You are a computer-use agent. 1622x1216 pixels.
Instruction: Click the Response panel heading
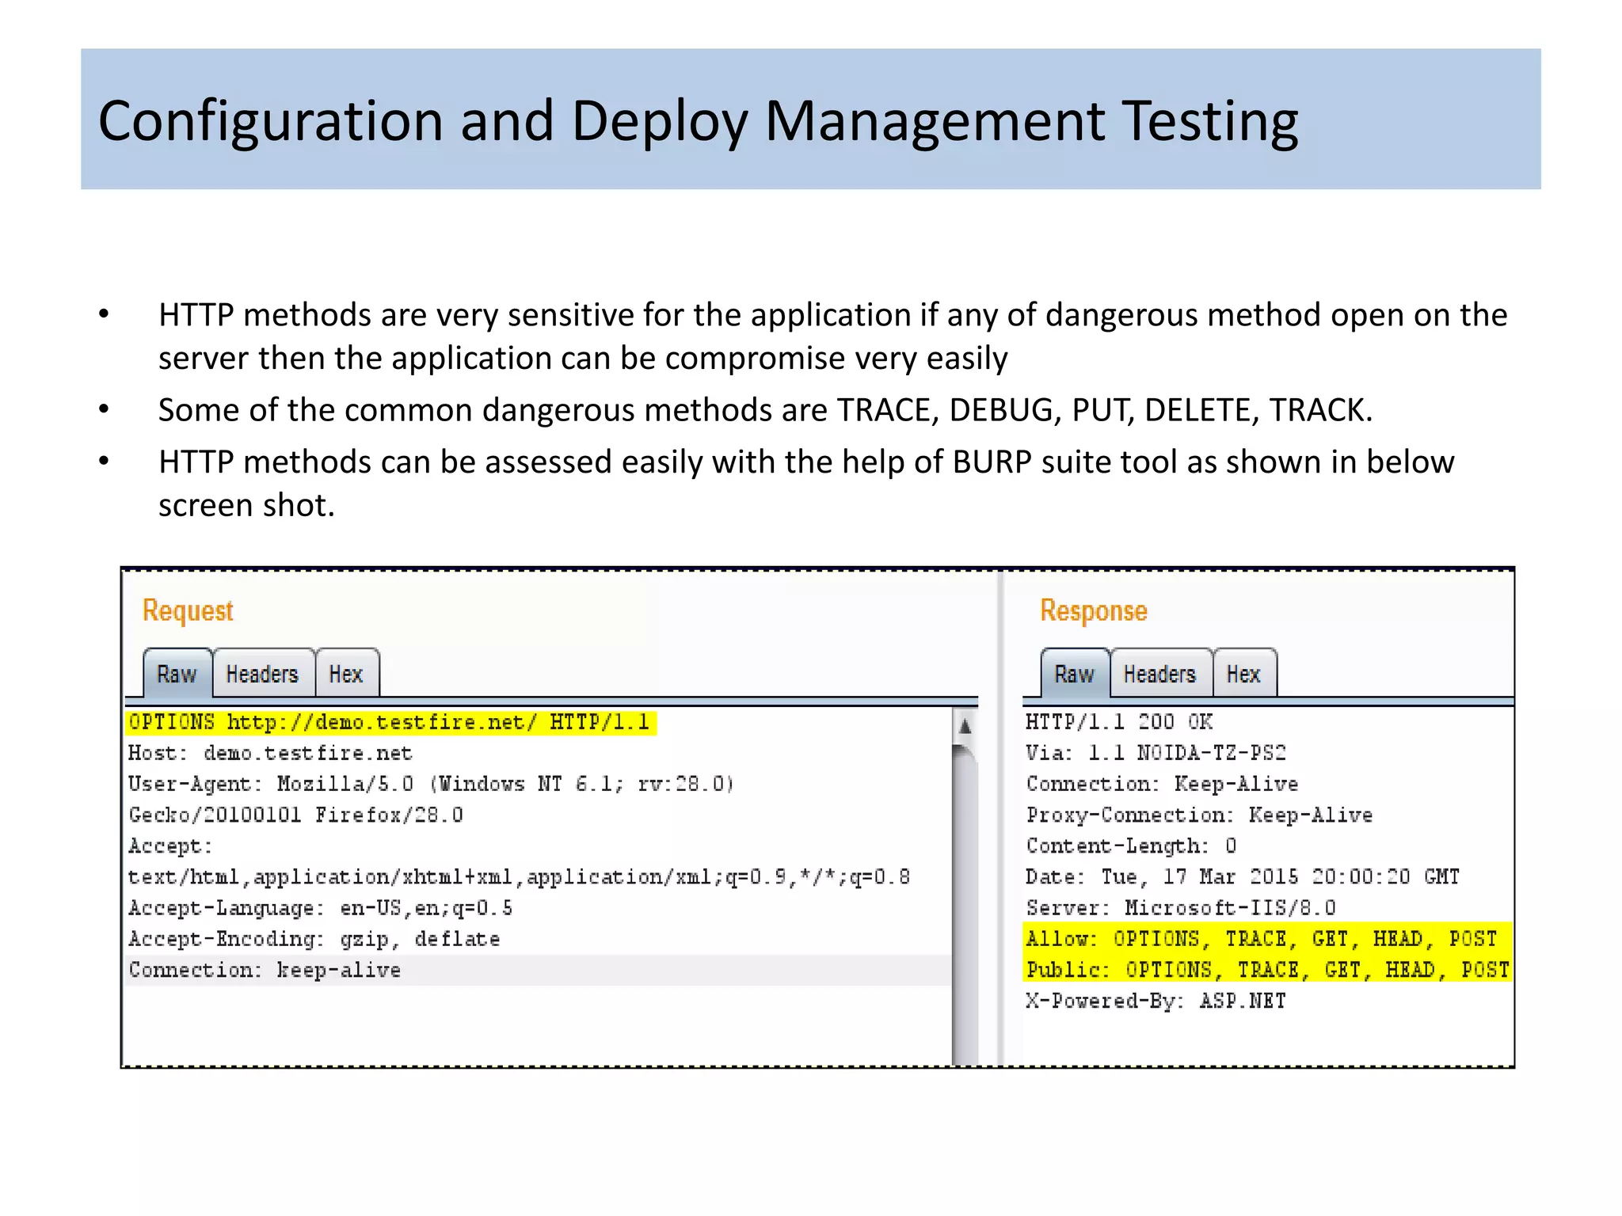pos(1093,611)
